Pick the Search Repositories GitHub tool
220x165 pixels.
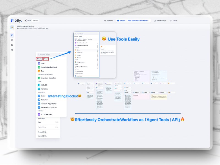(85, 67)
